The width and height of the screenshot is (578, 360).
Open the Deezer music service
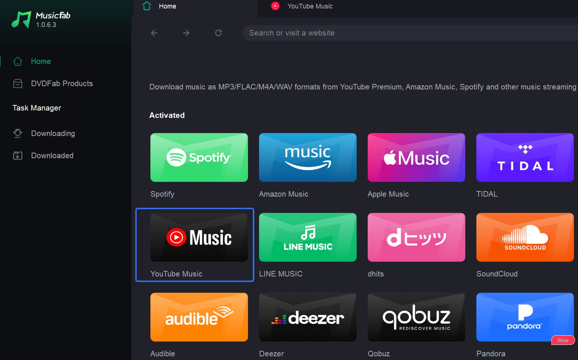click(x=307, y=317)
